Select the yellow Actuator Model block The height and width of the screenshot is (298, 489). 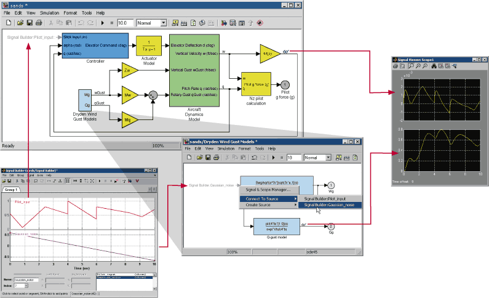pos(149,46)
